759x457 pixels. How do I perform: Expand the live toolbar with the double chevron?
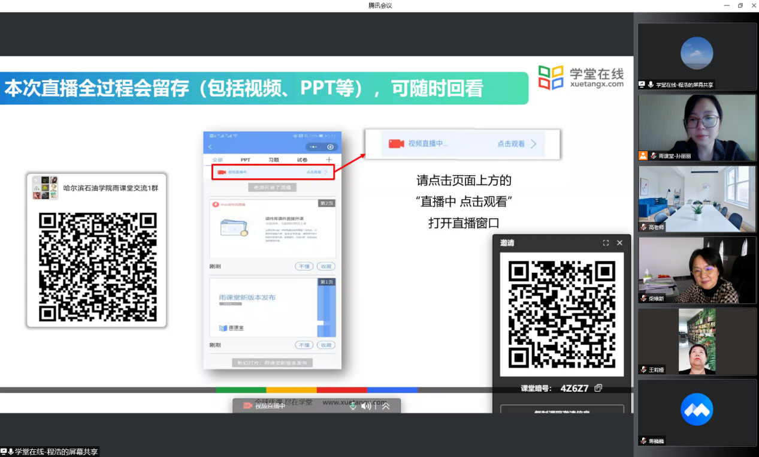click(386, 406)
